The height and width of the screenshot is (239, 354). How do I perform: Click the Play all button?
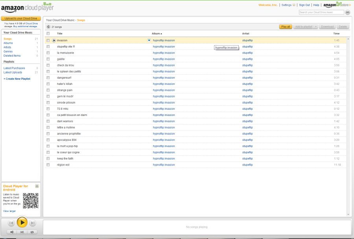click(286, 27)
